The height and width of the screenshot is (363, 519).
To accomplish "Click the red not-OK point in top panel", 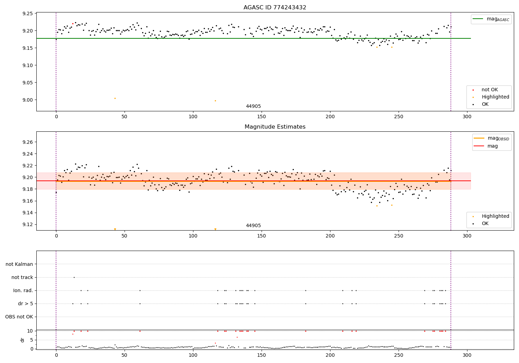I will point(73,24).
